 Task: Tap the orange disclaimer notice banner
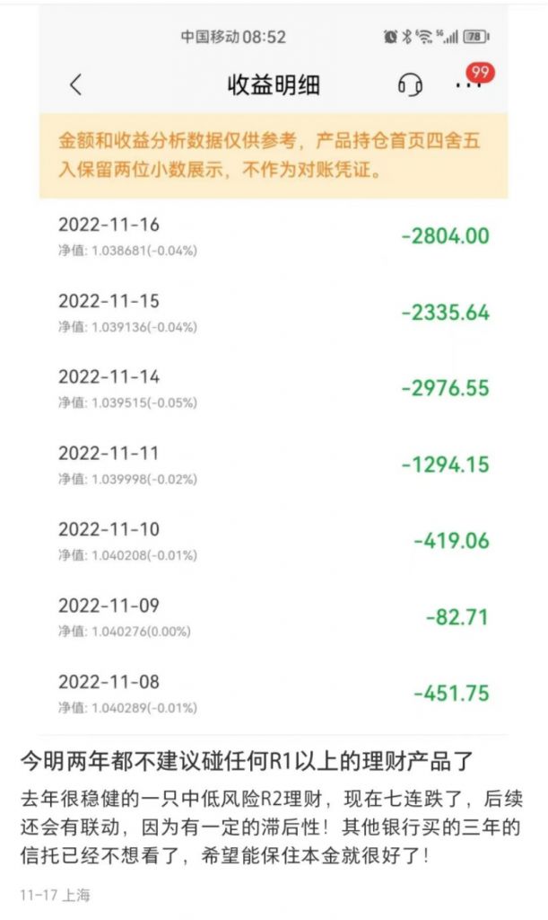pos(274,155)
